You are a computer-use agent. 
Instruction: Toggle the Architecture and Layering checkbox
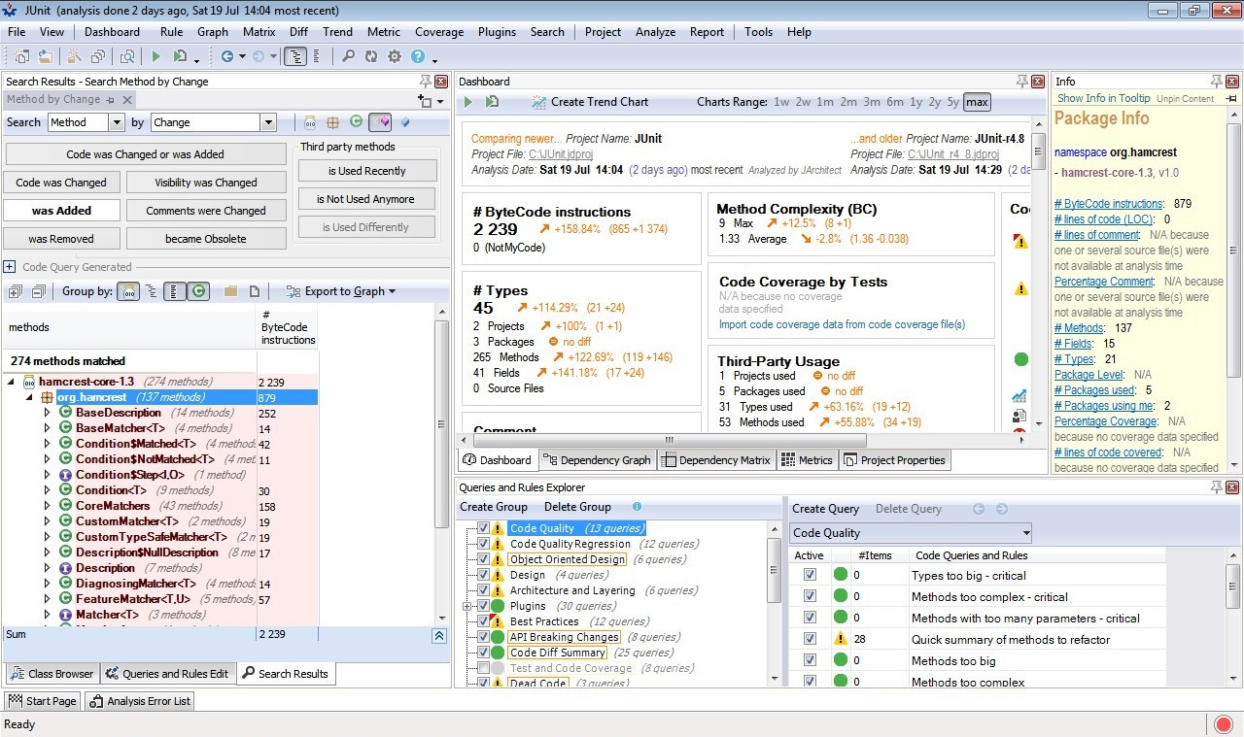483,590
